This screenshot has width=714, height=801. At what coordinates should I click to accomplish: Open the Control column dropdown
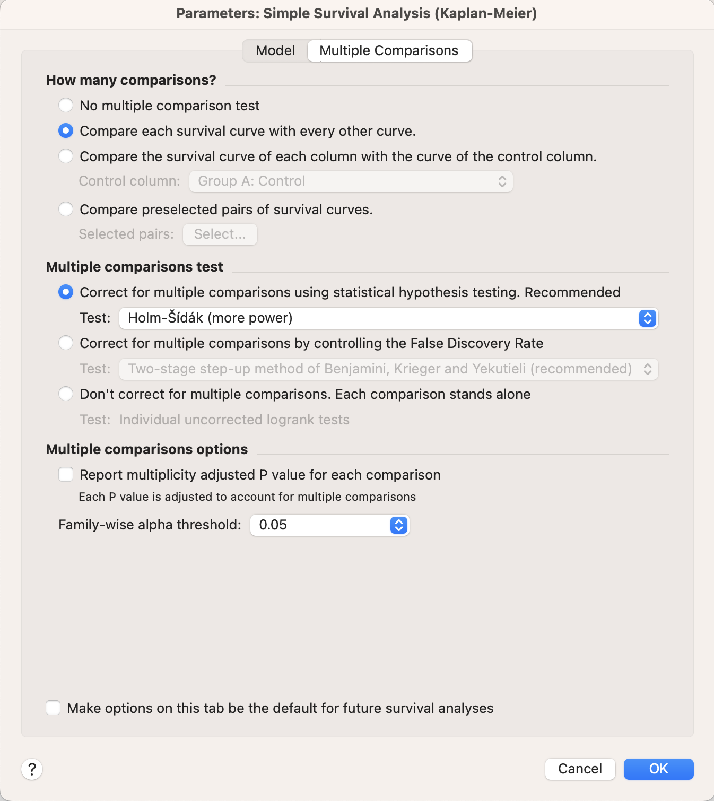(x=351, y=181)
